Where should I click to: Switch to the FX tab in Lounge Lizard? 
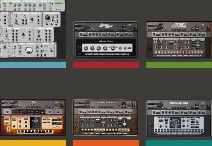point(111,30)
